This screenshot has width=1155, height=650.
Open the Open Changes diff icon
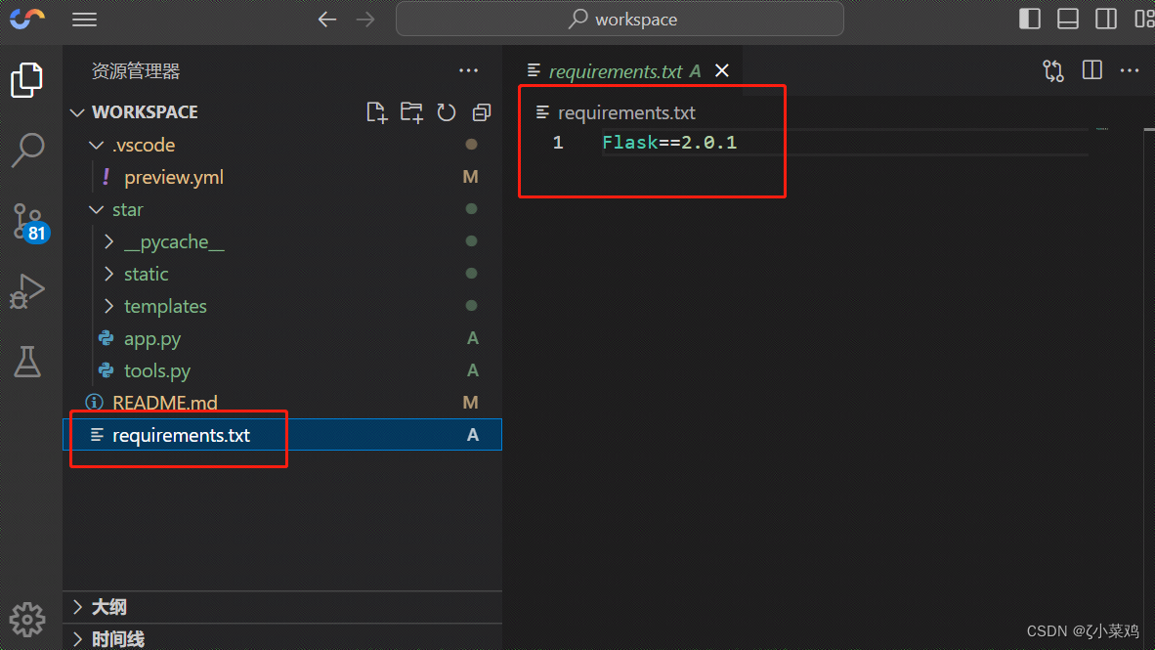1053,70
